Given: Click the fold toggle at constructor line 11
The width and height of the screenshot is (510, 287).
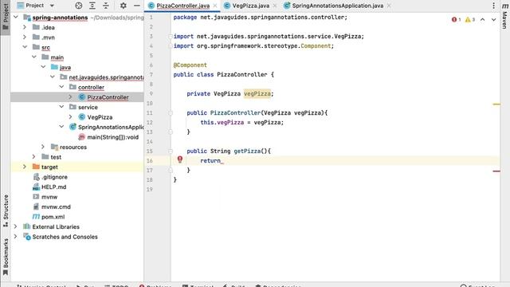Looking at the screenshot, I should [170, 113].
